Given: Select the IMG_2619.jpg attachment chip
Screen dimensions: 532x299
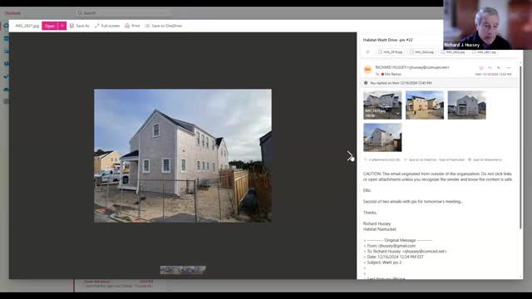Looking at the screenshot, I should click(x=390, y=51).
